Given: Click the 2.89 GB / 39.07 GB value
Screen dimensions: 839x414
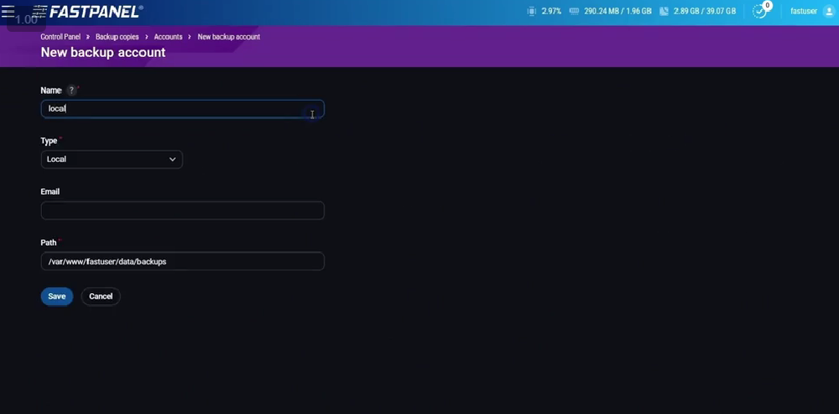Looking at the screenshot, I should pos(705,11).
